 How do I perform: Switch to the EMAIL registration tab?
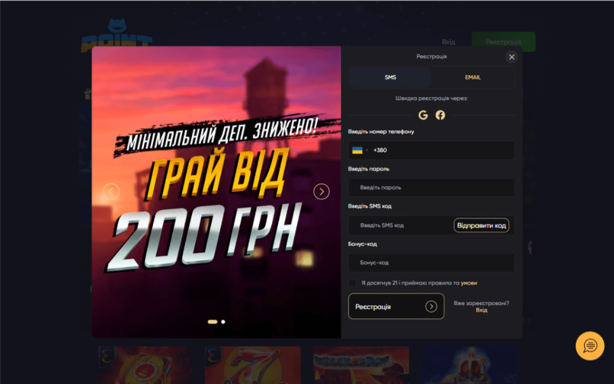point(472,77)
